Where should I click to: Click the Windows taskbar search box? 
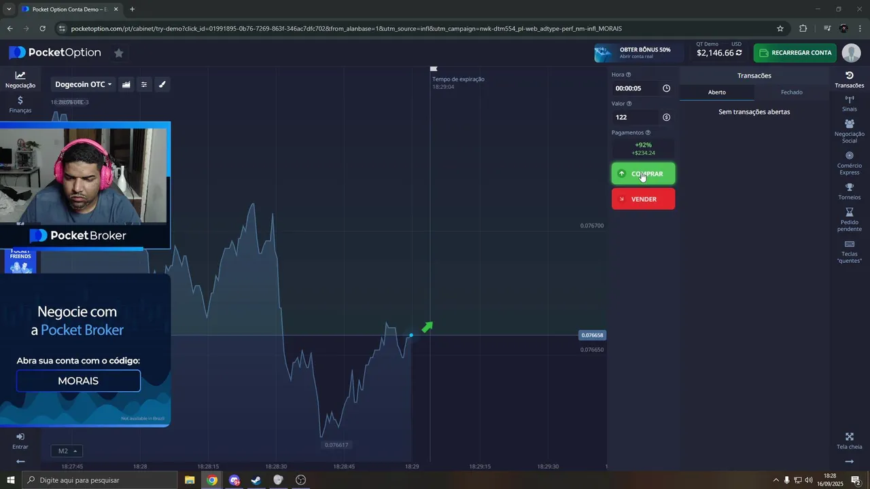click(x=101, y=480)
